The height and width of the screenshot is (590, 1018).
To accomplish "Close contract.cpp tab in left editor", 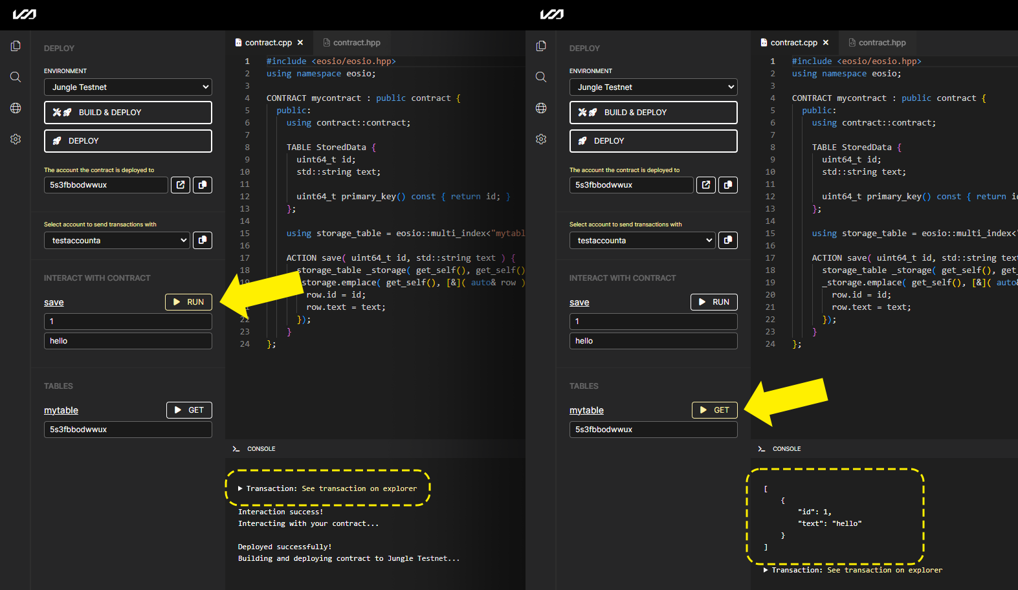I will click(300, 43).
